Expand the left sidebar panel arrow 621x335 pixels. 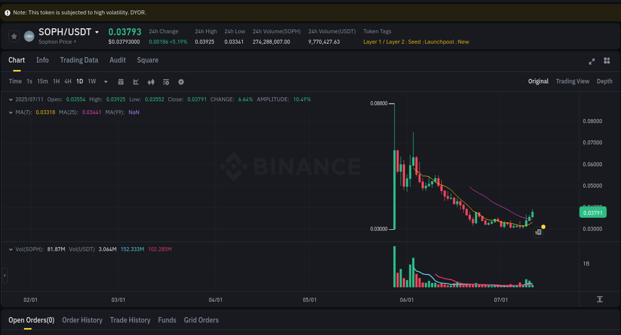click(4, 275)
